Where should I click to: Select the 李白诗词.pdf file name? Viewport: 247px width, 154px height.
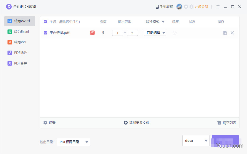coord(60,33)
